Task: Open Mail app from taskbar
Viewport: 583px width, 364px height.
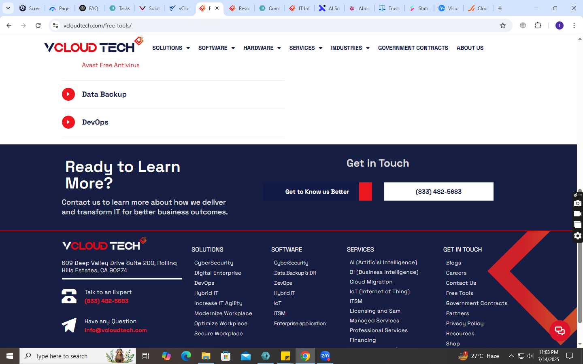Action: coord(246,356)
